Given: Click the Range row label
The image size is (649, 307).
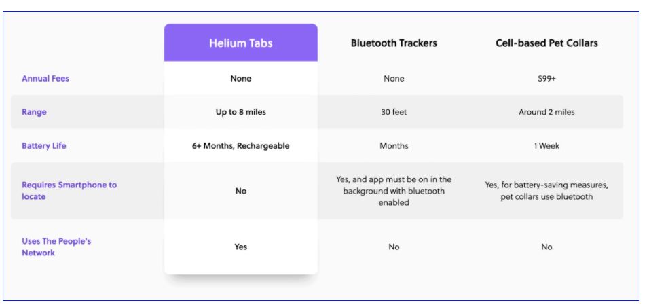Looking at the screenshot, I should [x=34, y=112].
